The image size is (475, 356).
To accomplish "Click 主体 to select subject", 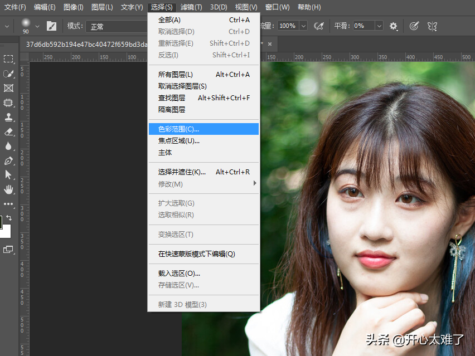I will 165,153.
